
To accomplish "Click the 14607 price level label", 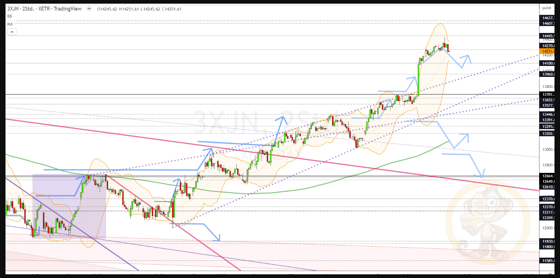I will coord(548,23).
